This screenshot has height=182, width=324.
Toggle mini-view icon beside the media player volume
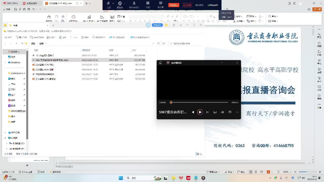[x=230, y=112]
